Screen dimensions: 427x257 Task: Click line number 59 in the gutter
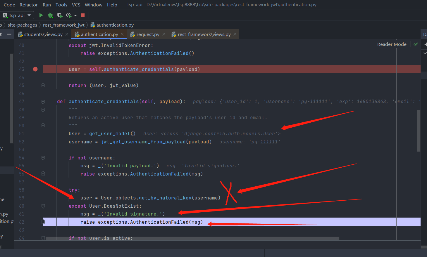point(22,198)
